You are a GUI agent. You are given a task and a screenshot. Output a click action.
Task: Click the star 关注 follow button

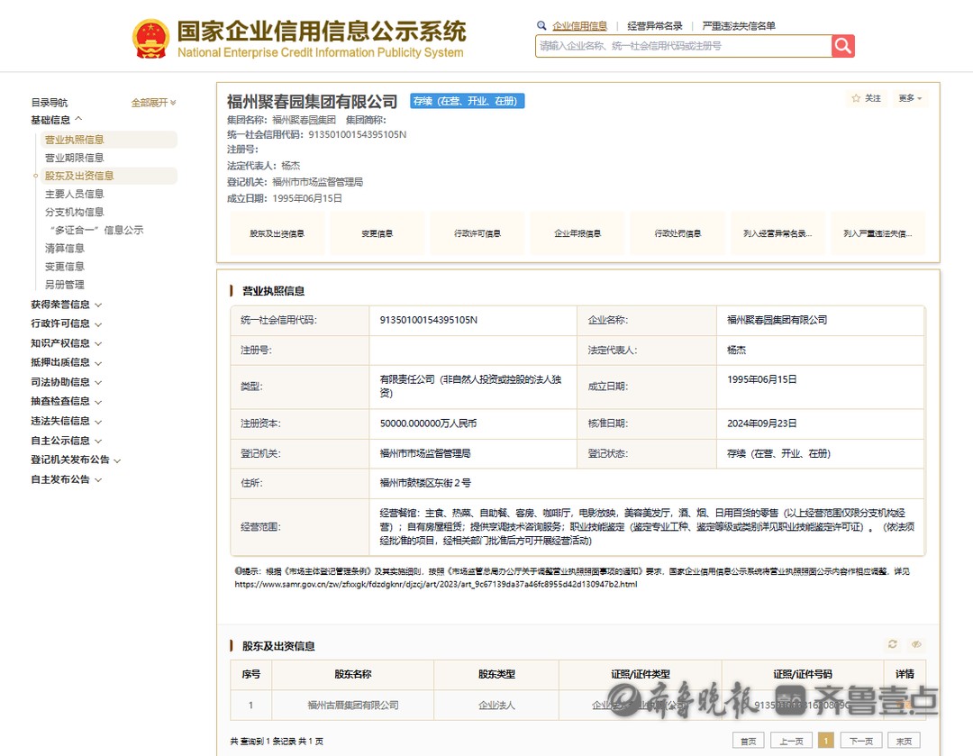(867, 98)
